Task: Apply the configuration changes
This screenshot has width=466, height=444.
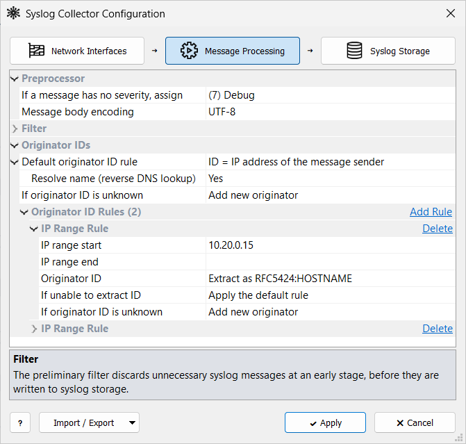Action: pos(325,422)
